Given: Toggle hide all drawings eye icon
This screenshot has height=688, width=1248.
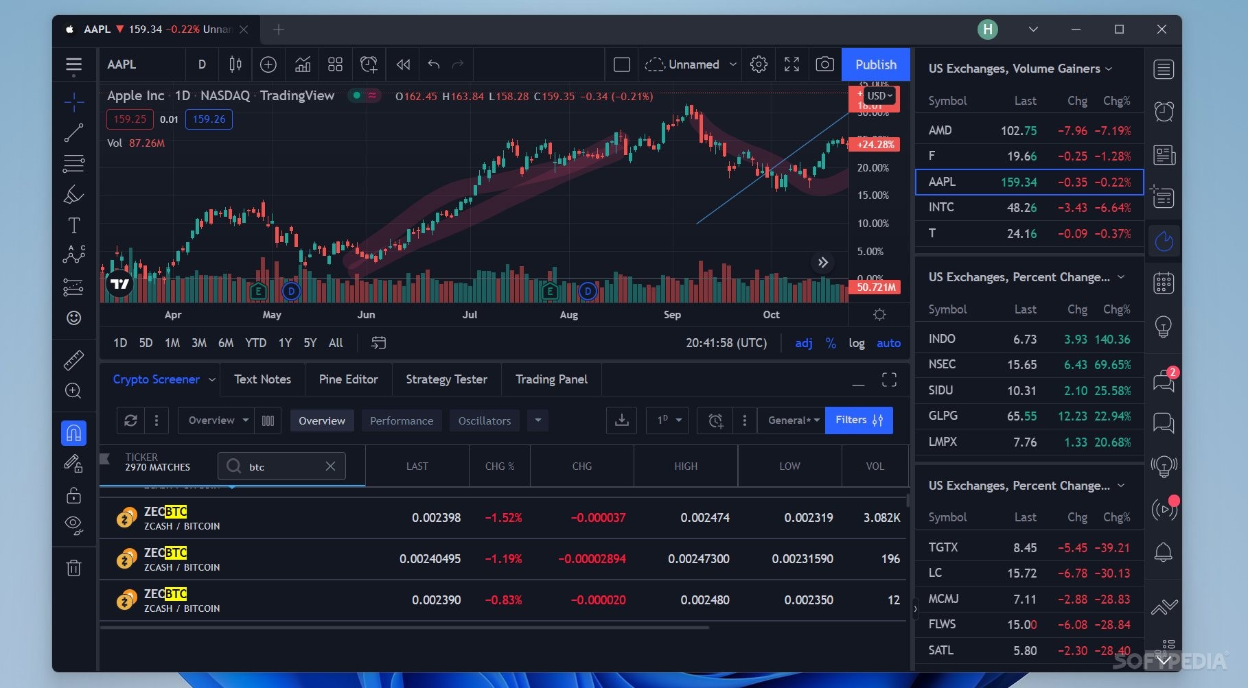Looking at the screenshot, I should tap(73, 525).
